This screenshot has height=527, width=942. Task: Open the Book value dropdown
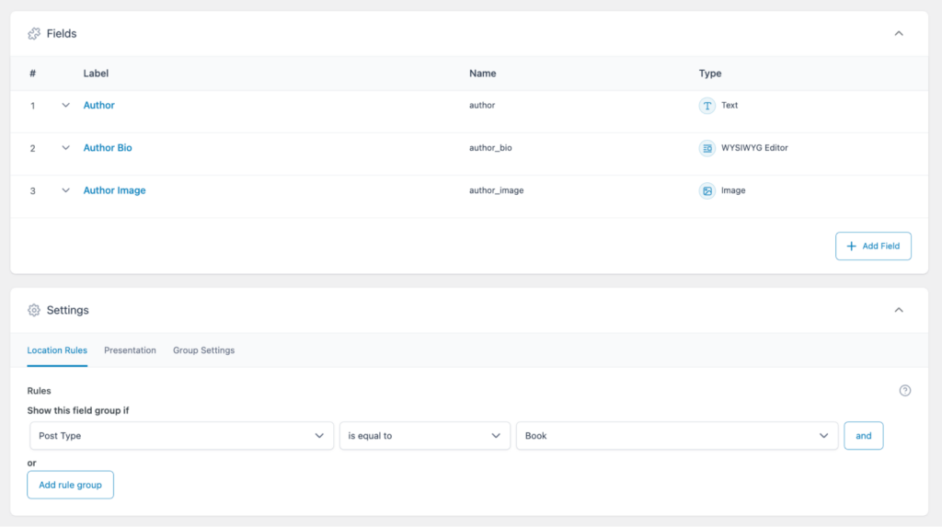(676, 436)
